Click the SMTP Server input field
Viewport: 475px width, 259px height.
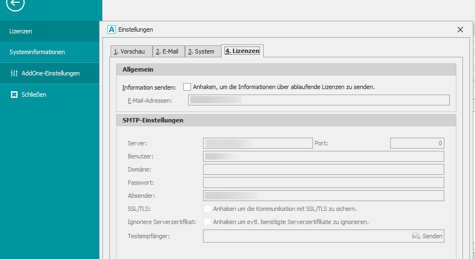(258, 143)
